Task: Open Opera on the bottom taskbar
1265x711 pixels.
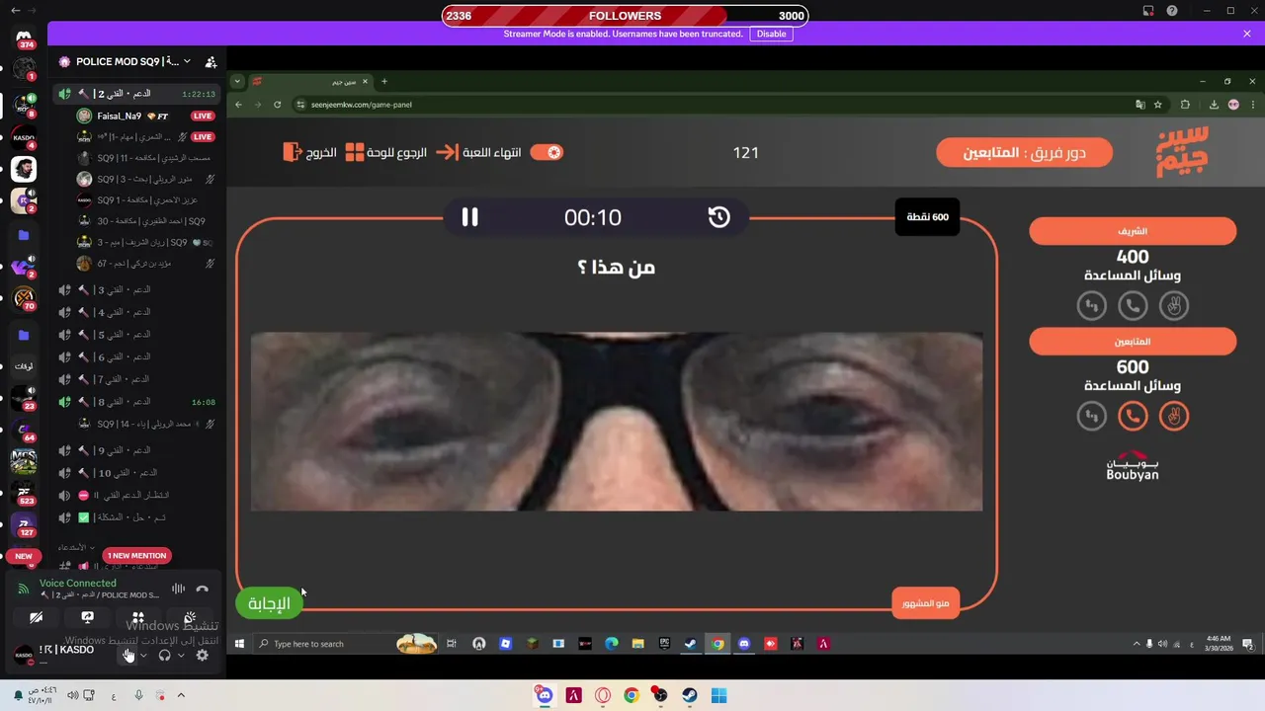Action: [x=603, y=695]
